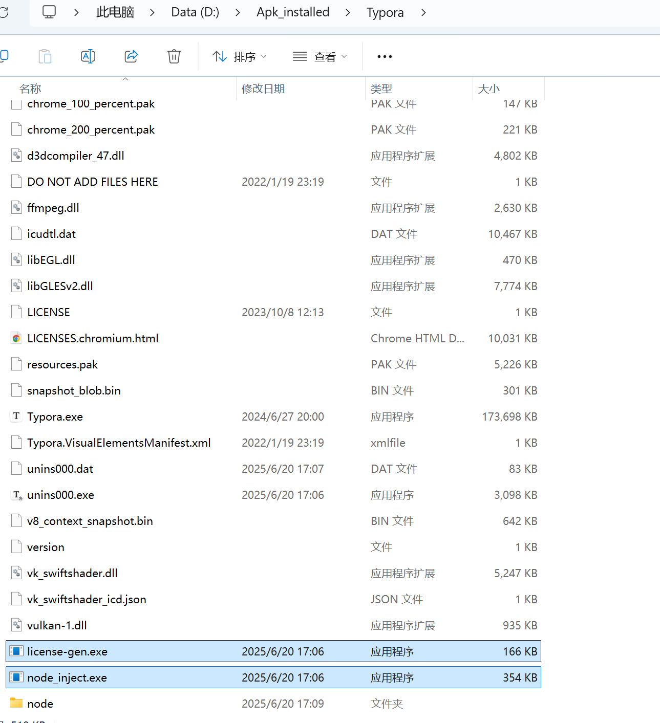Expand chevron after Apk_installed breadcrumb
The image size is (660, 723).
(x=348, y=12)
